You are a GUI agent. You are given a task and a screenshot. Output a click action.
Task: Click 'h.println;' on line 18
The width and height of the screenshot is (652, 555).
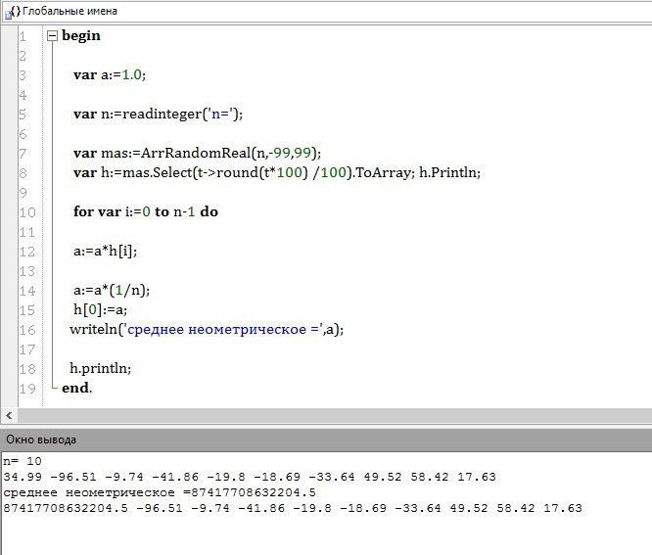point(100,368)
